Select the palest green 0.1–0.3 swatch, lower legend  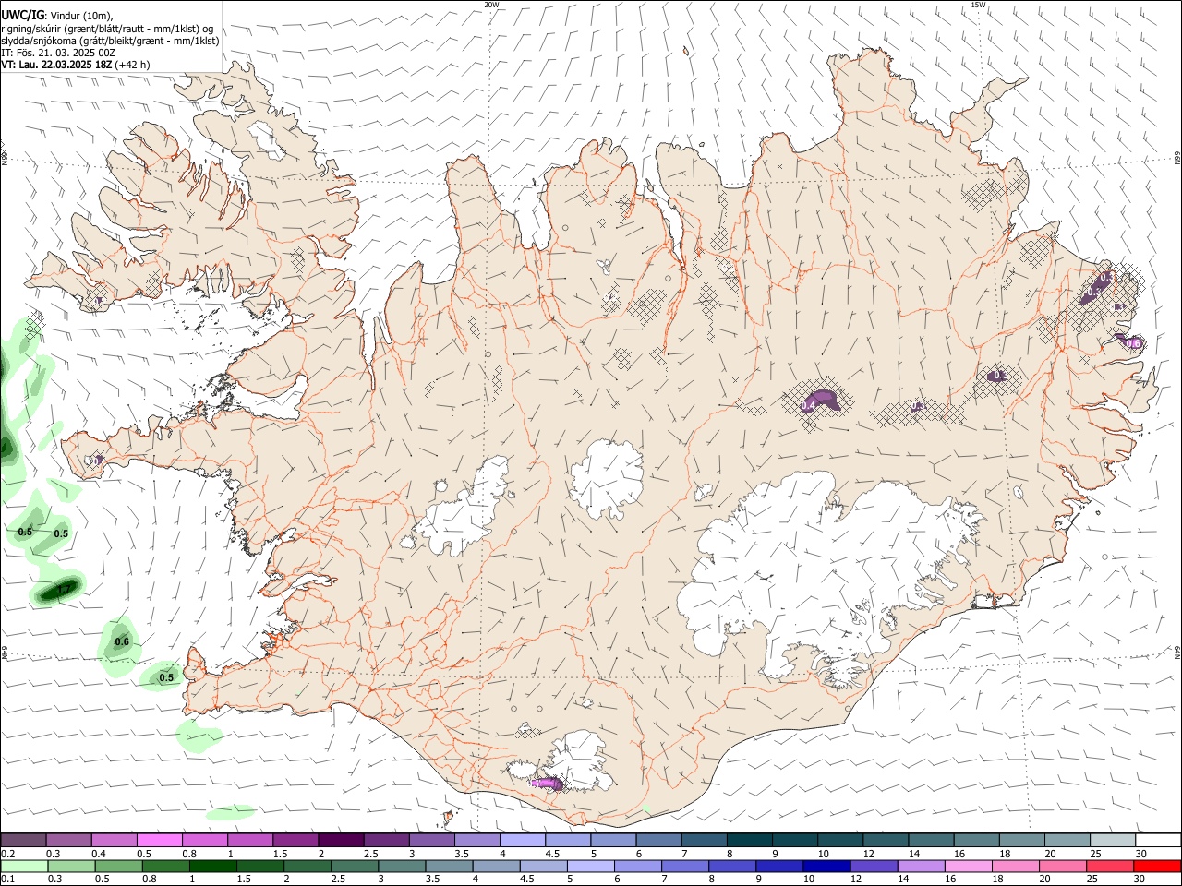(24, 867)
